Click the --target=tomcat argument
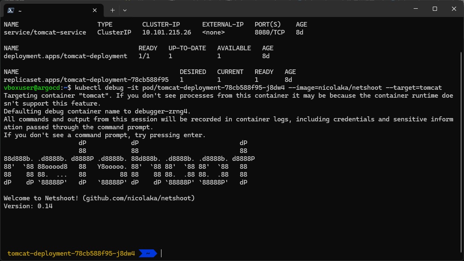Screen dimensions: 464x261 414,88
